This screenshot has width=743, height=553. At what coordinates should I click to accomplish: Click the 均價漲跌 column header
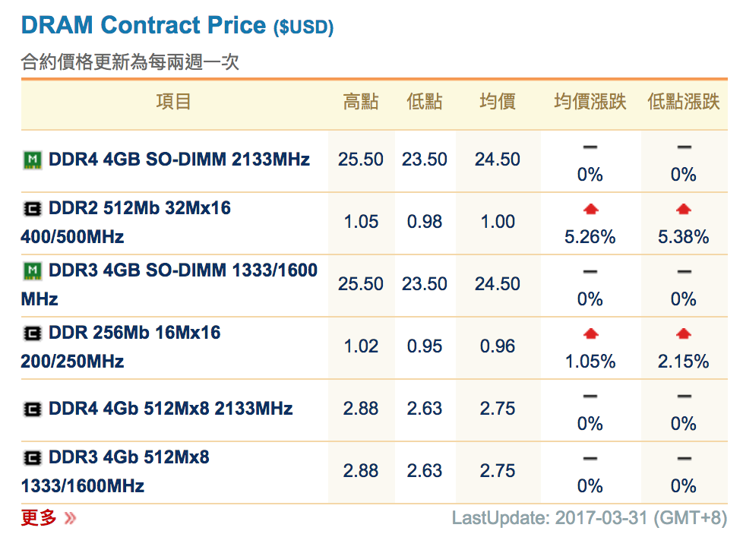[x=590, y=102]
